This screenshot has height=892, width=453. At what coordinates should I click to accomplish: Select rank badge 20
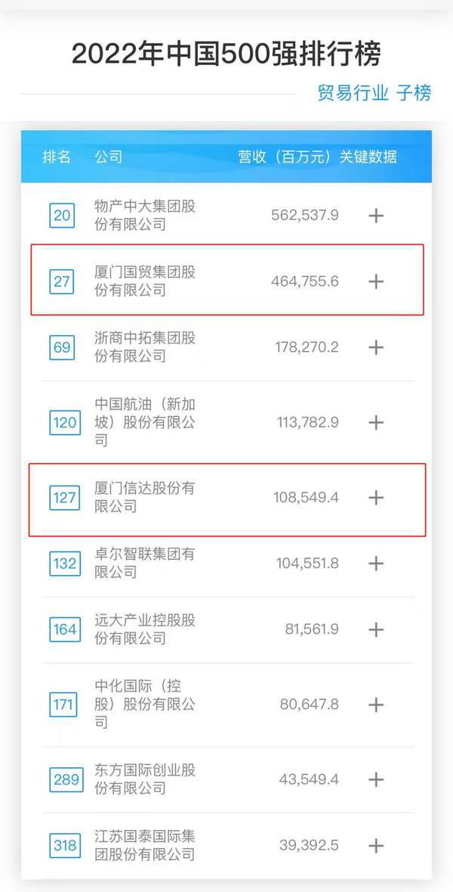[62, 216]
